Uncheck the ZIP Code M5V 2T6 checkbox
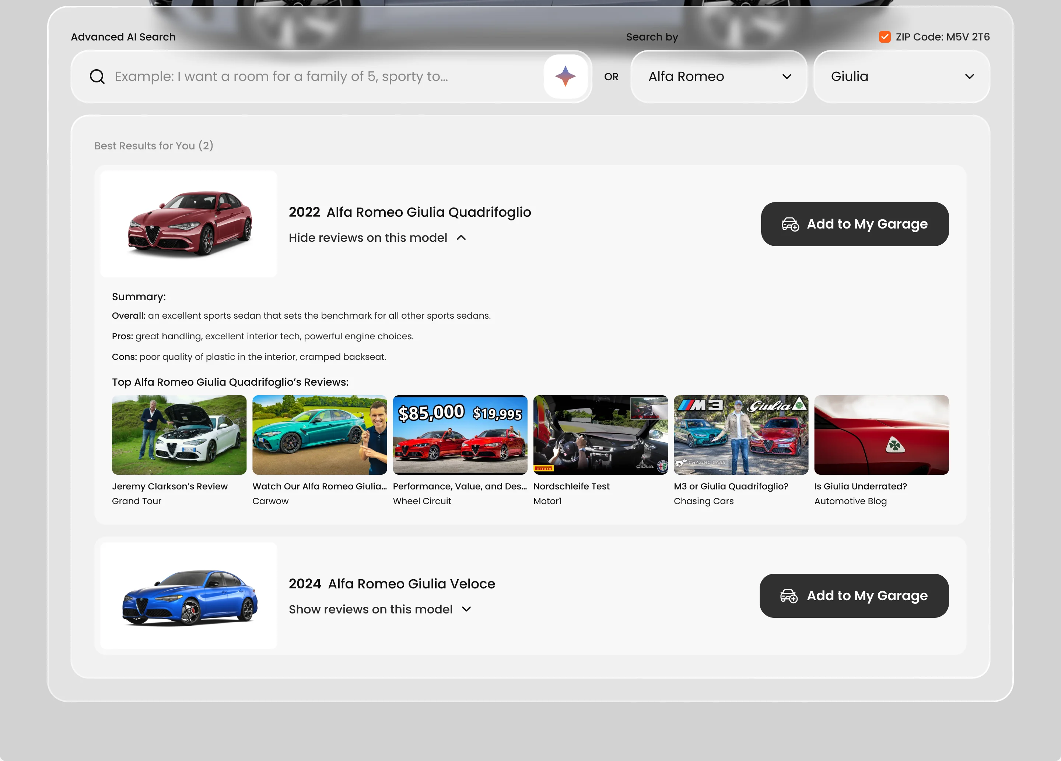The height and width of the screenshot is (761, 1061). click(x=884, y=37)
